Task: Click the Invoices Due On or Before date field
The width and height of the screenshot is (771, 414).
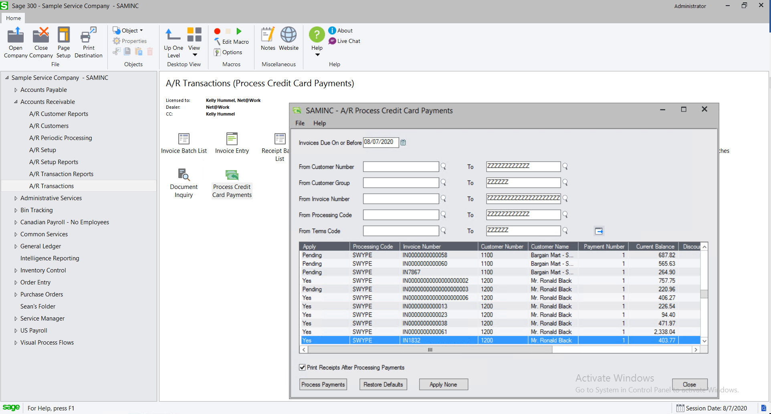Action: 381,142
